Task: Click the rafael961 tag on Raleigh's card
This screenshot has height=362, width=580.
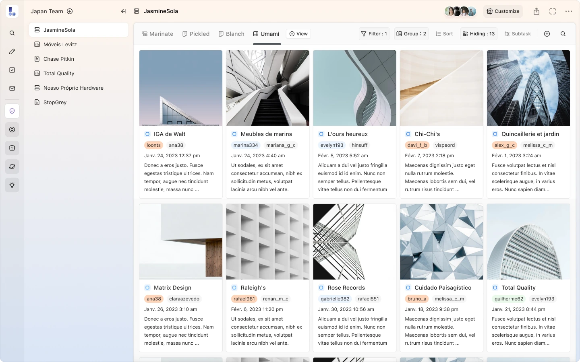Action: (244, 299)
